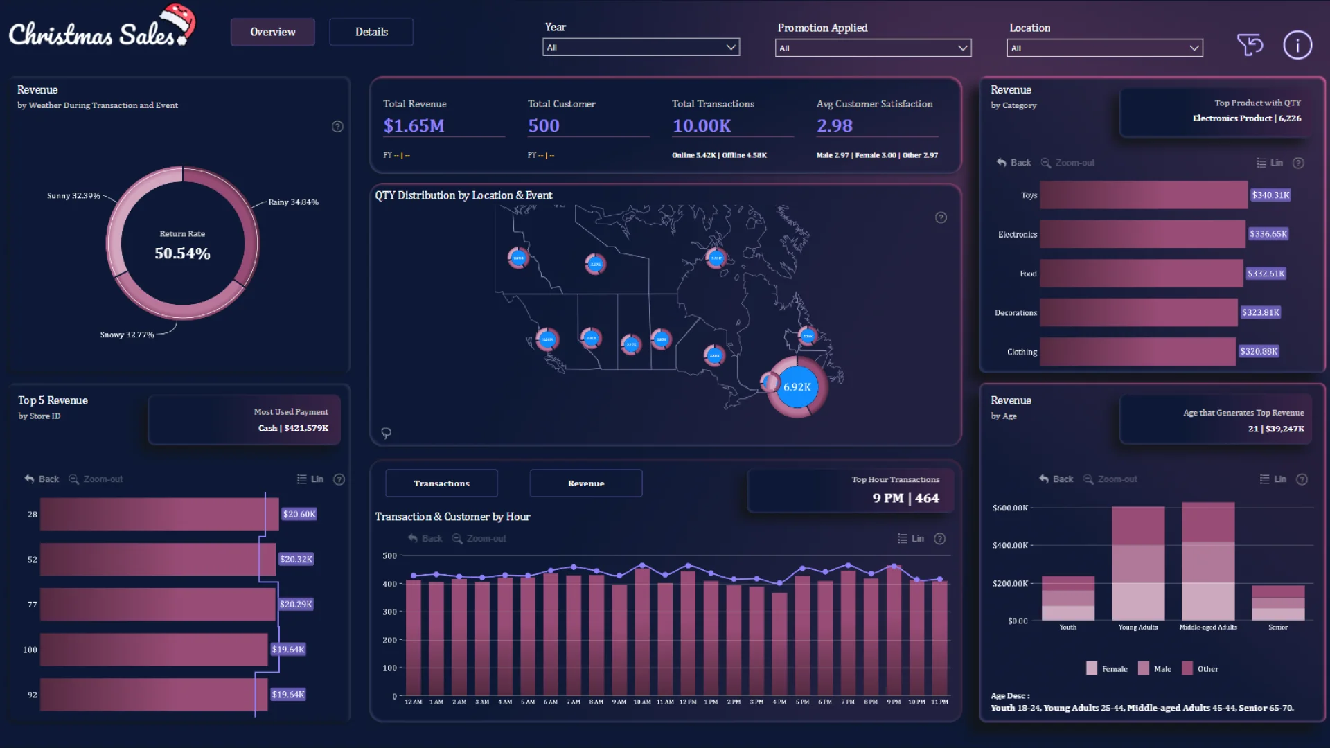Click Zoom-out in Revenue by Age
The width and height of the screenshot is (1330, 748).
tap(1110, 479)
